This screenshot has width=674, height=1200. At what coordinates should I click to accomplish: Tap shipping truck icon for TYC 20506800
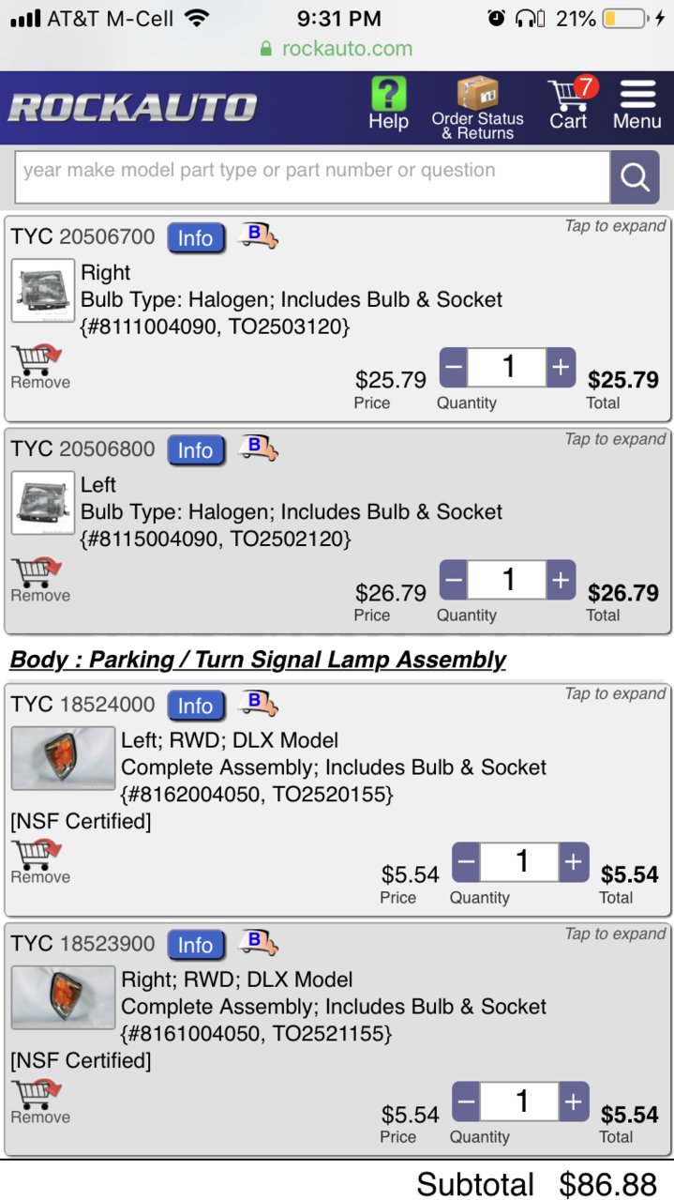[x=258, y=448]
